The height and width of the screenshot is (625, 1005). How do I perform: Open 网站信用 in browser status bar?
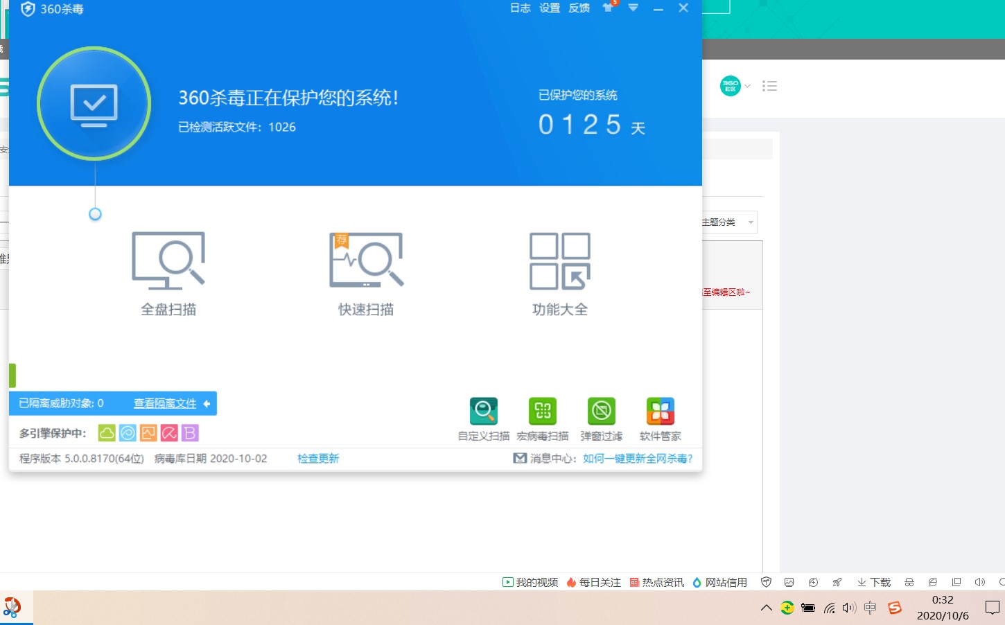tap(720, 582)
